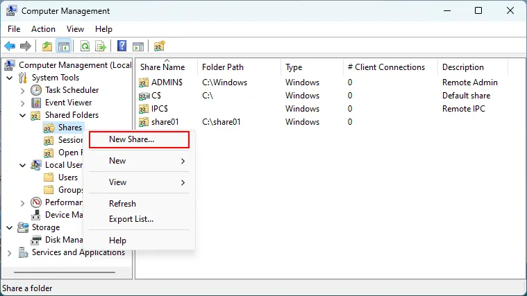Click the Export List toolbar icon

point(101,46)
